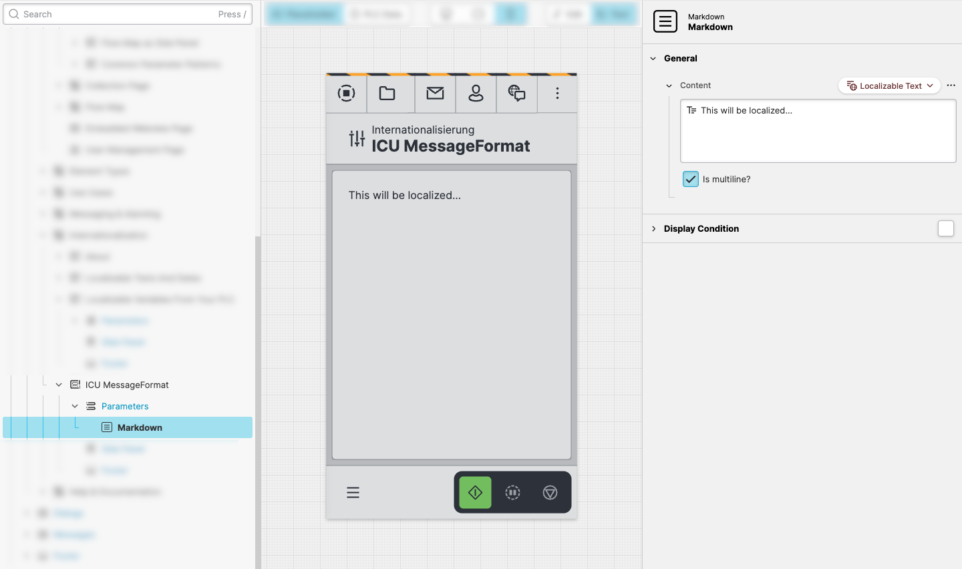This screenshot has height=569, width=962.
Task: Click the triangle-in-circle stop icon
Action: tap(550, 493)
